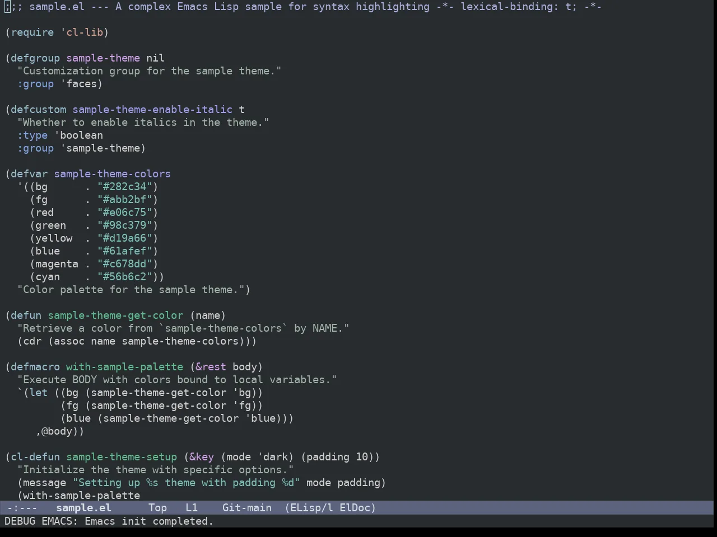Viewport: 717px width, 537px height.
Task: Click the defgroup keyword
Action: (35, 58)
